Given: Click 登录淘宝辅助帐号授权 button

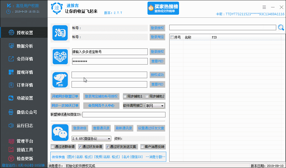Looking at the screenshot, I should point(101,96).
